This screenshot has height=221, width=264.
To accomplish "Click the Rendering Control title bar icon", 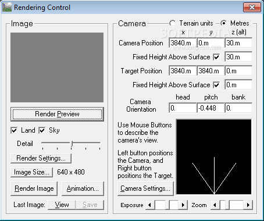I will coord(7,8).
